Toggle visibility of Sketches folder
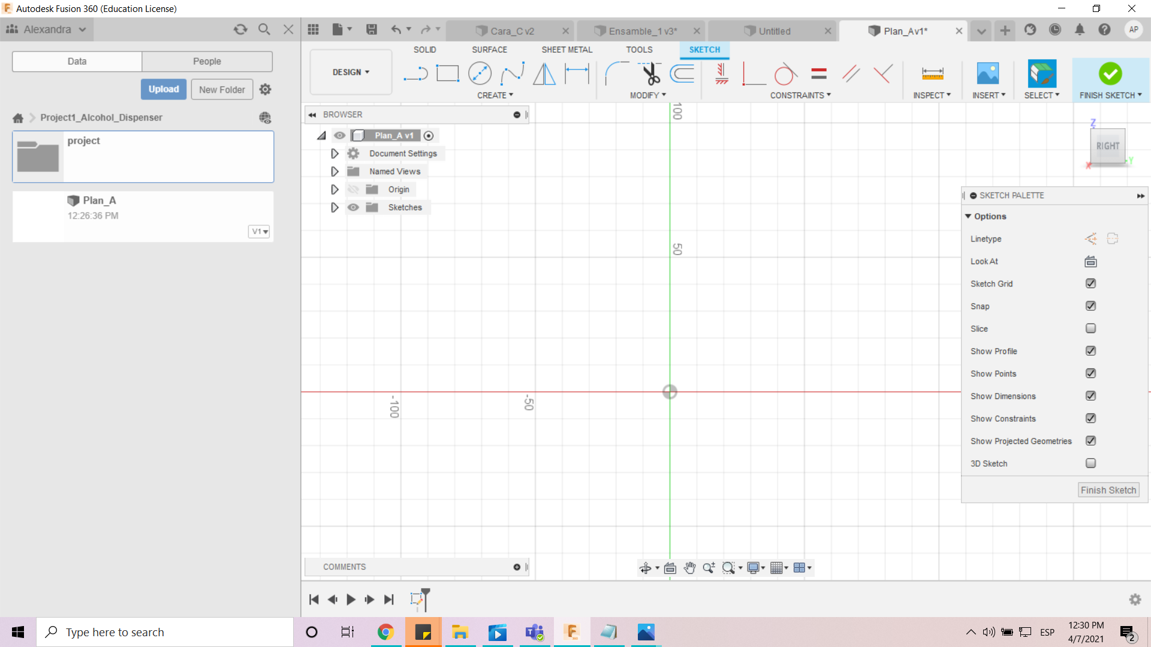The height and width of the screenshot is (647, 1151). pyautogui.click(x=353, y=207)
